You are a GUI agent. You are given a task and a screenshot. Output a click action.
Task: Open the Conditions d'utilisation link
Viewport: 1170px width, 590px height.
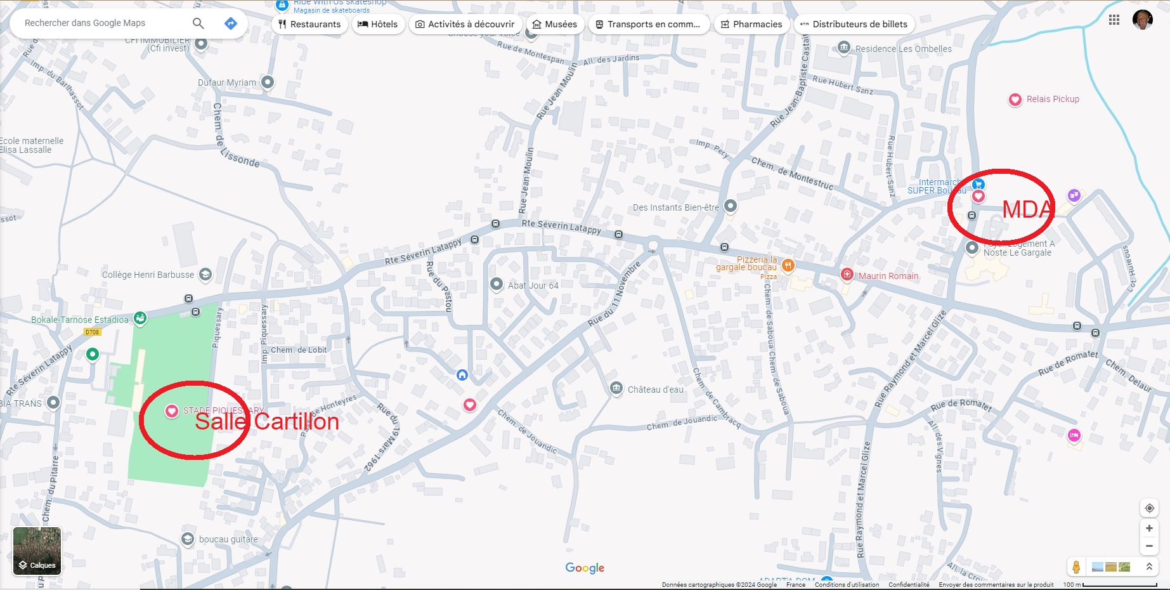click(x=847, y=585)
